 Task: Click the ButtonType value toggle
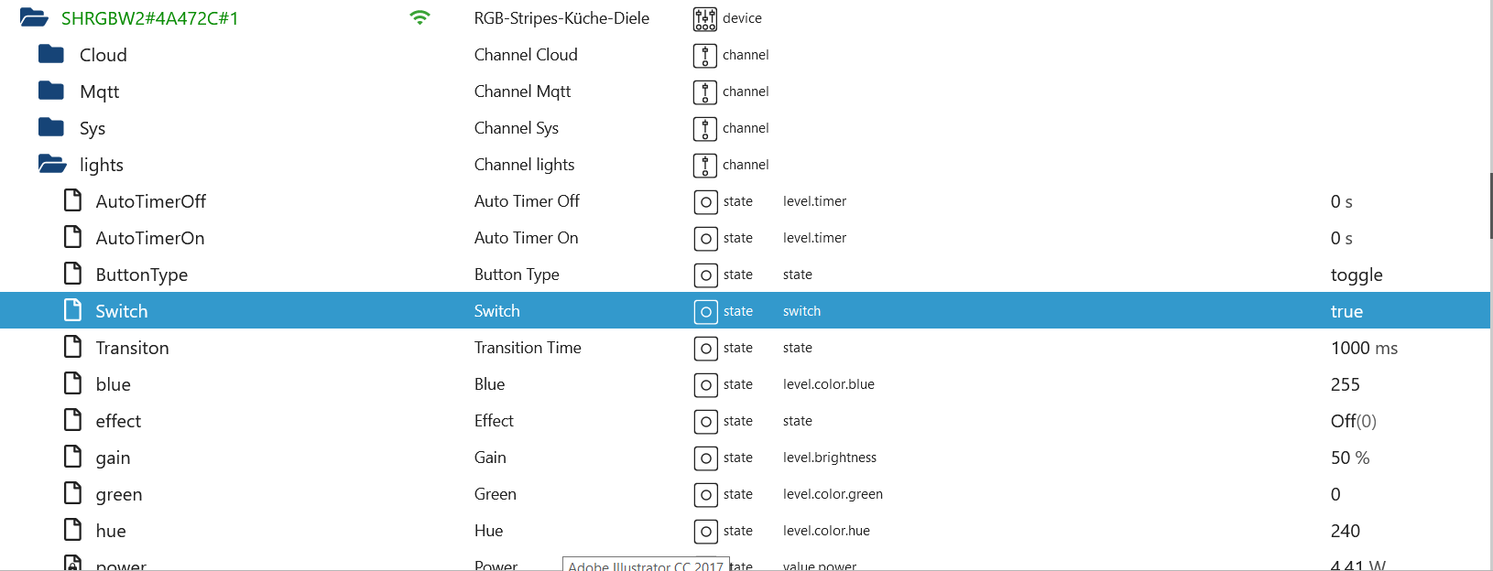1356,275
